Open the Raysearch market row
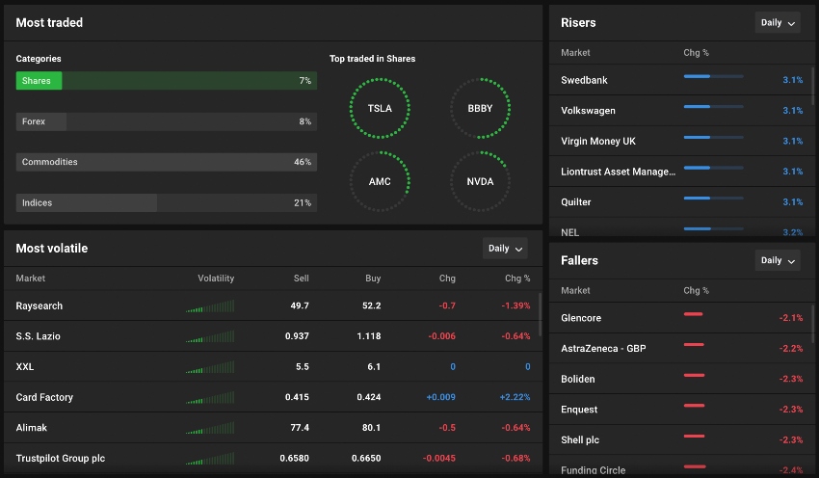This screenshot has width=819, height=478. pyautogui.click(x=272, y=305)
